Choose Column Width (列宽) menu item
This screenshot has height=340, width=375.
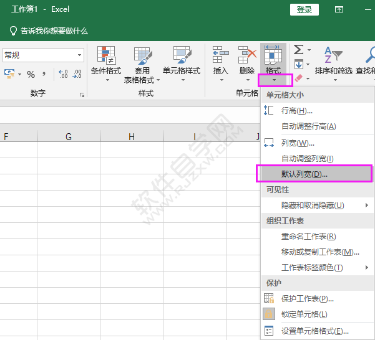pyautogui.click(x=318, y=143)
